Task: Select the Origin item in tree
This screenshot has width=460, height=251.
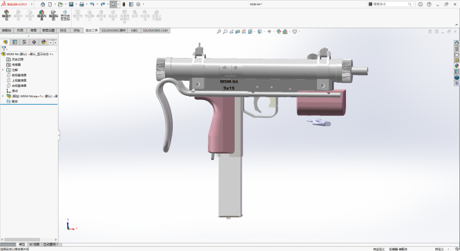Action: point(12,91)
